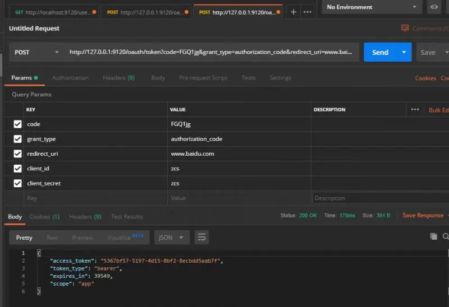This screenshot has width=449, height=307.
Task: Collapse the JSON opening brace on line 1
Action: [x=39, y=253]
